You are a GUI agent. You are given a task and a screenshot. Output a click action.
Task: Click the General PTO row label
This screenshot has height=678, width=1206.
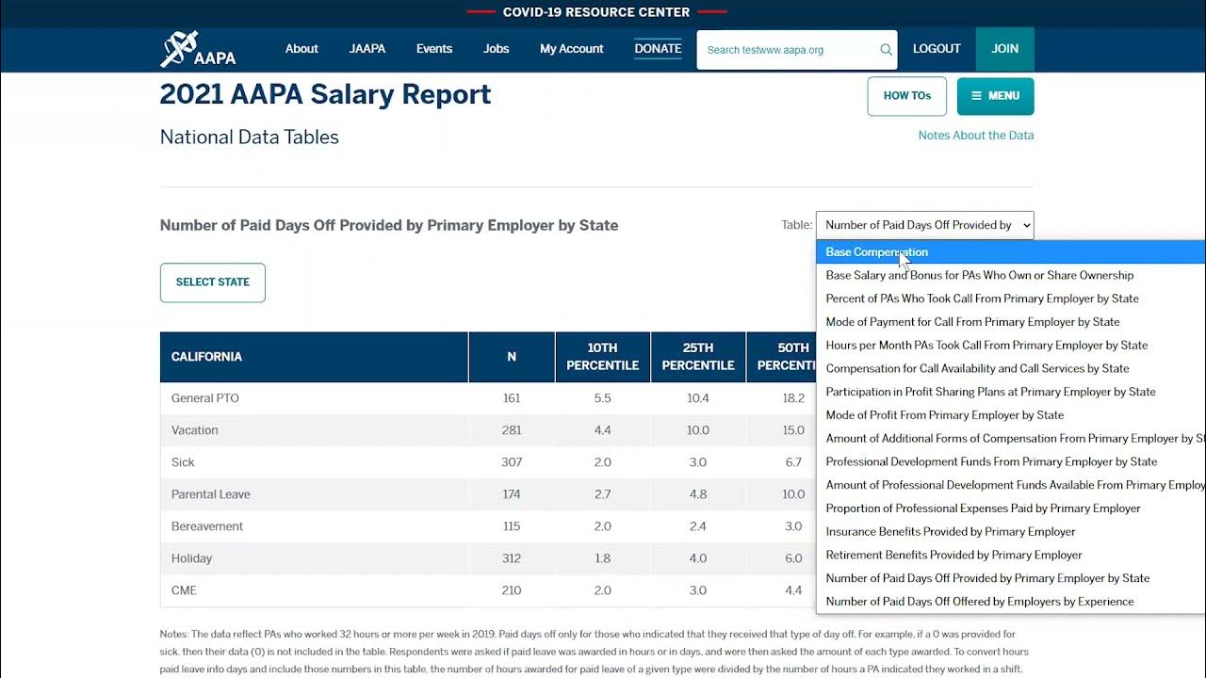[205, 398]
